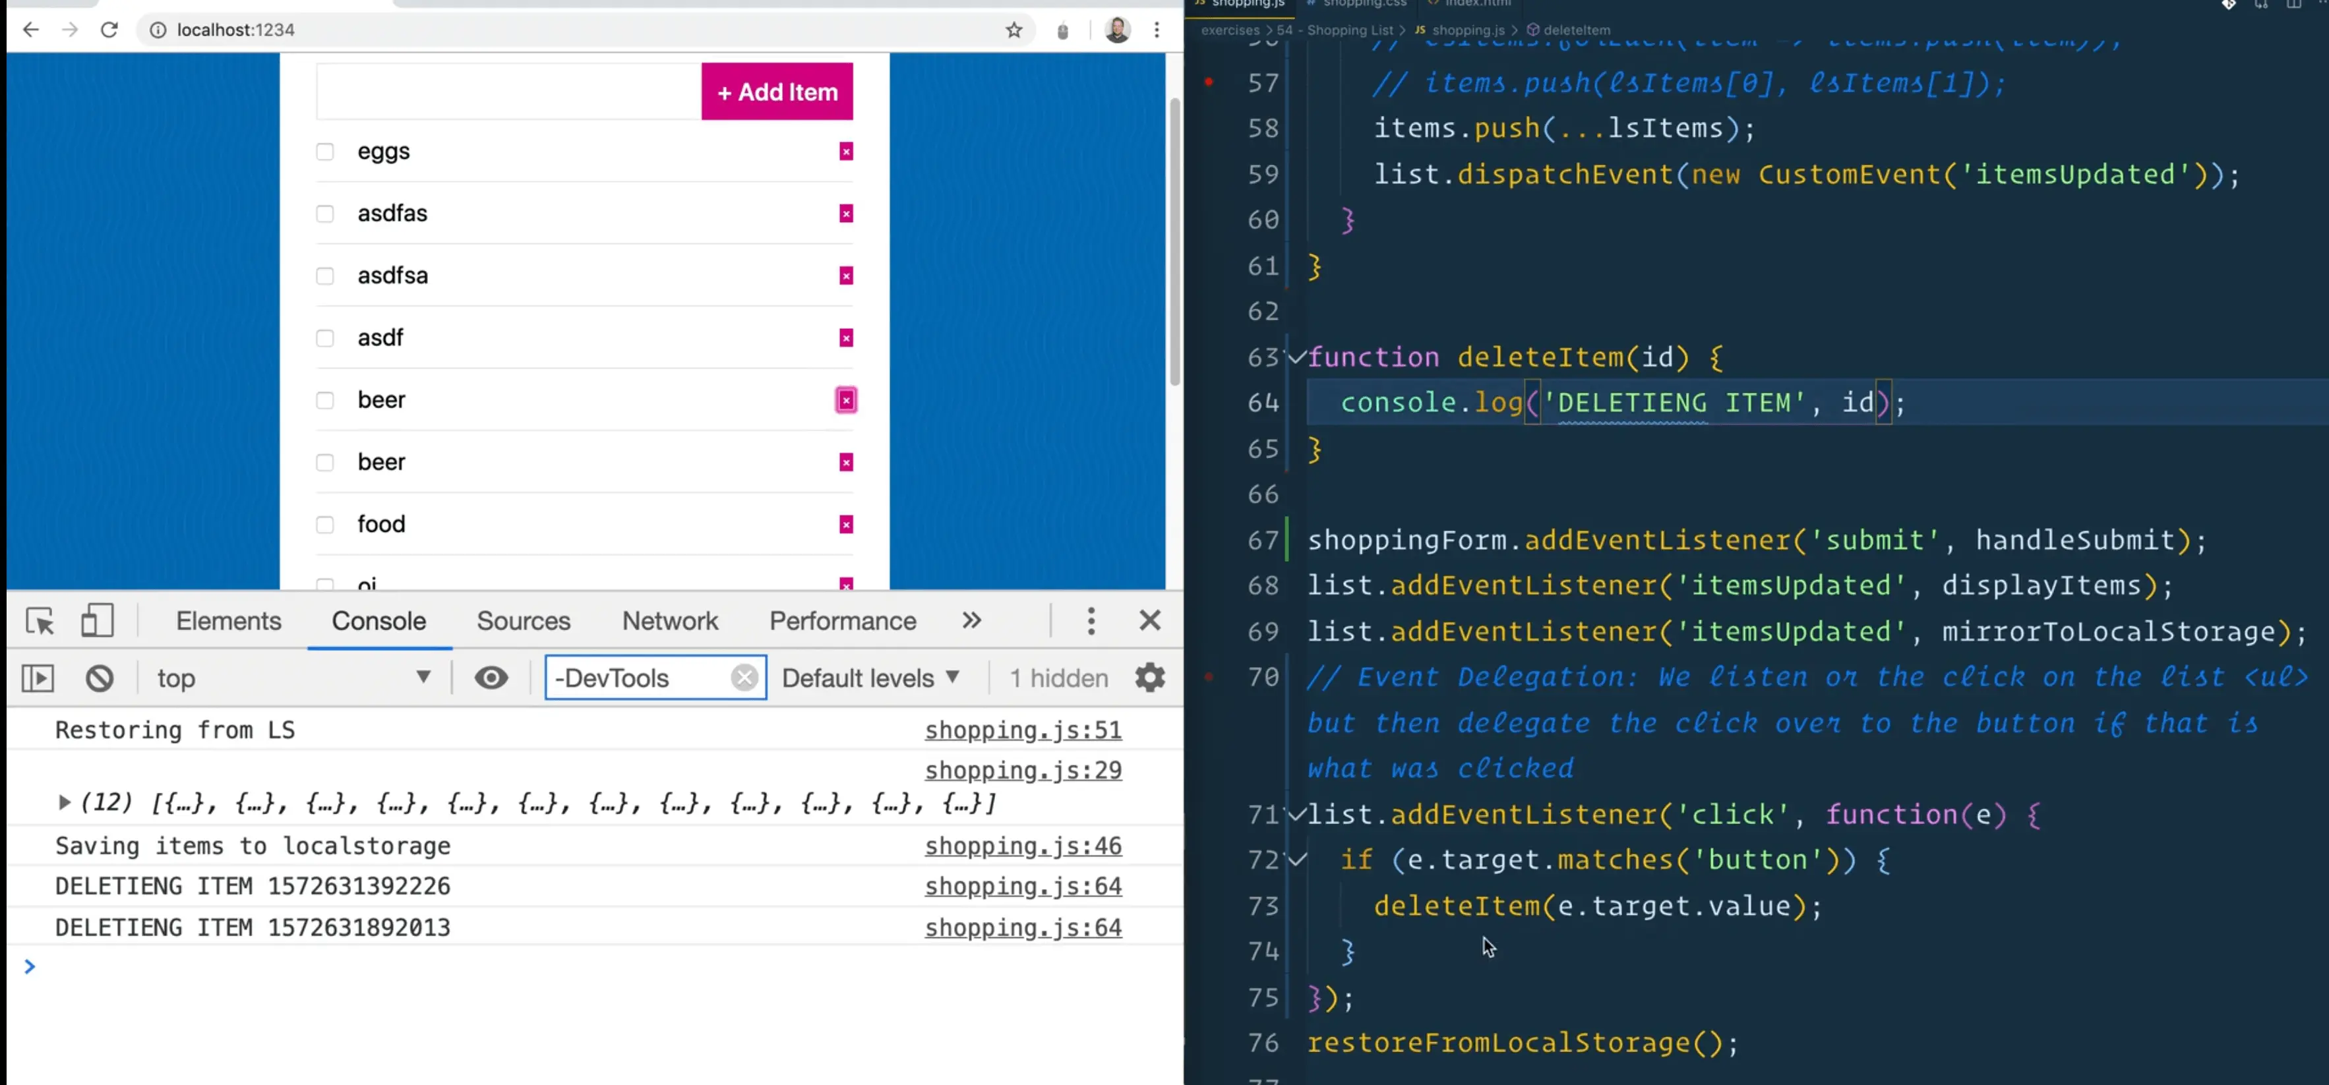
Task: Toggle live expression eye icon
Action: click(491, 678)
